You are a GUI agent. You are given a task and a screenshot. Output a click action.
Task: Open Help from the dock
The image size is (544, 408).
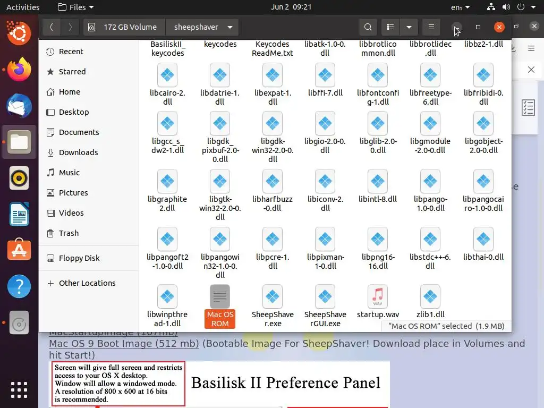(x=19, y=286)
